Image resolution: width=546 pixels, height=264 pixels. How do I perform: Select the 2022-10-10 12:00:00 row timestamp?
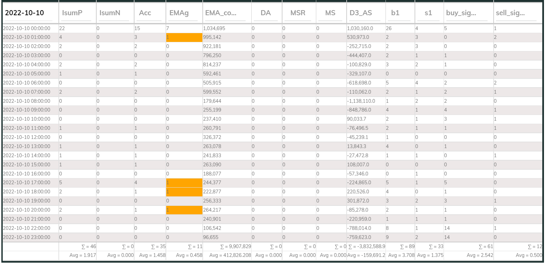[x=27, y=137]
